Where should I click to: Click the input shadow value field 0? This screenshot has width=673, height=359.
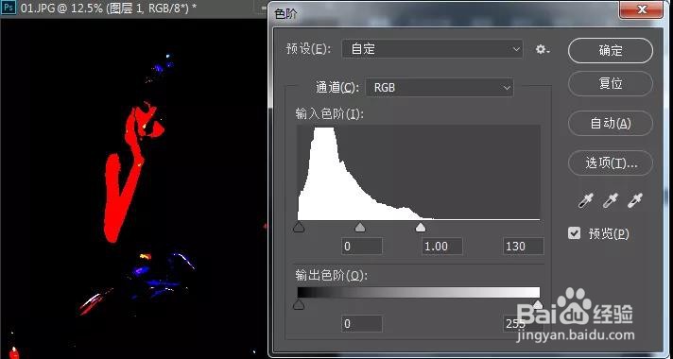pyautogui.click(x=362, y=247)
